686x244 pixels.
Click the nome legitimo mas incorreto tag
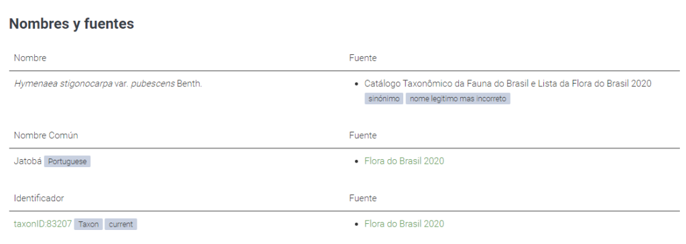click(458, 99)
